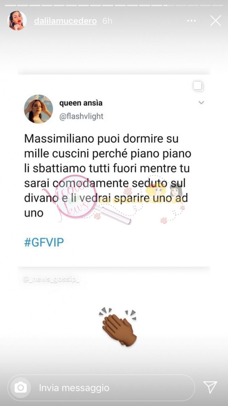Select the tweet text starting with Massimiliano

tap(108, 176)
